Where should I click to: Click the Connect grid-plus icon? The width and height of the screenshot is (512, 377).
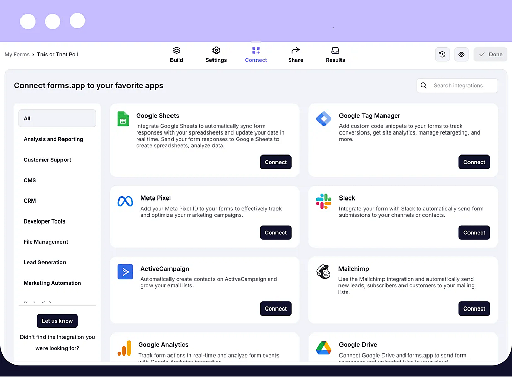(256, 50)
